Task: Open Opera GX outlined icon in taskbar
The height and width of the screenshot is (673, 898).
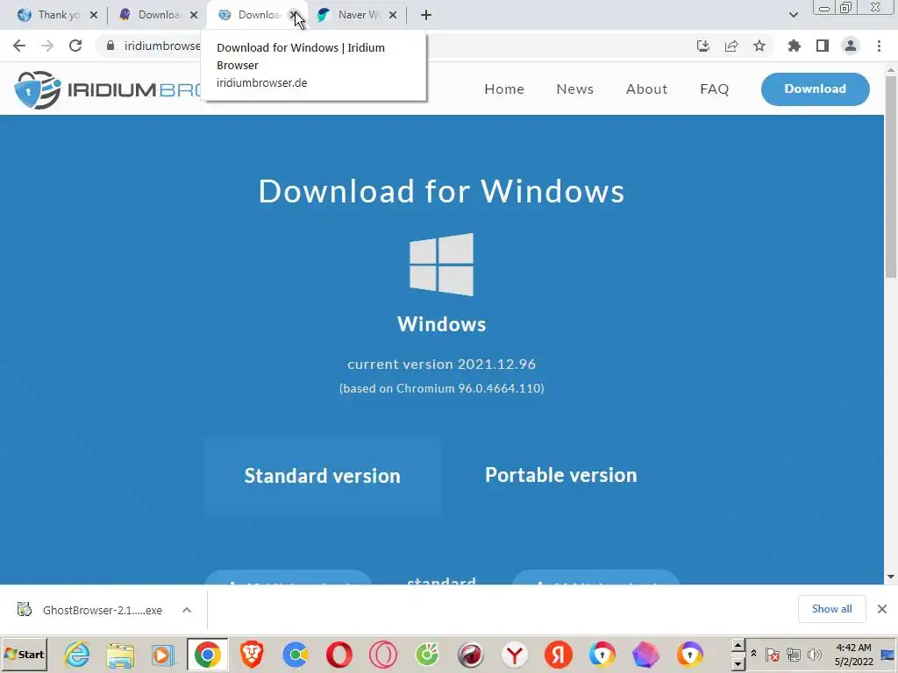Action: coord(382,654)
